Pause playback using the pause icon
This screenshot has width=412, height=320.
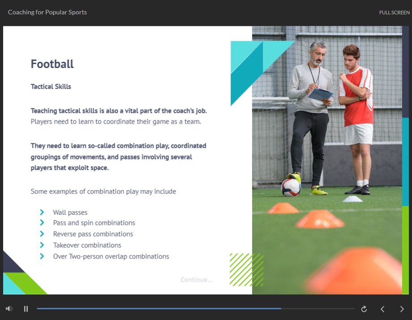point(26,309)
